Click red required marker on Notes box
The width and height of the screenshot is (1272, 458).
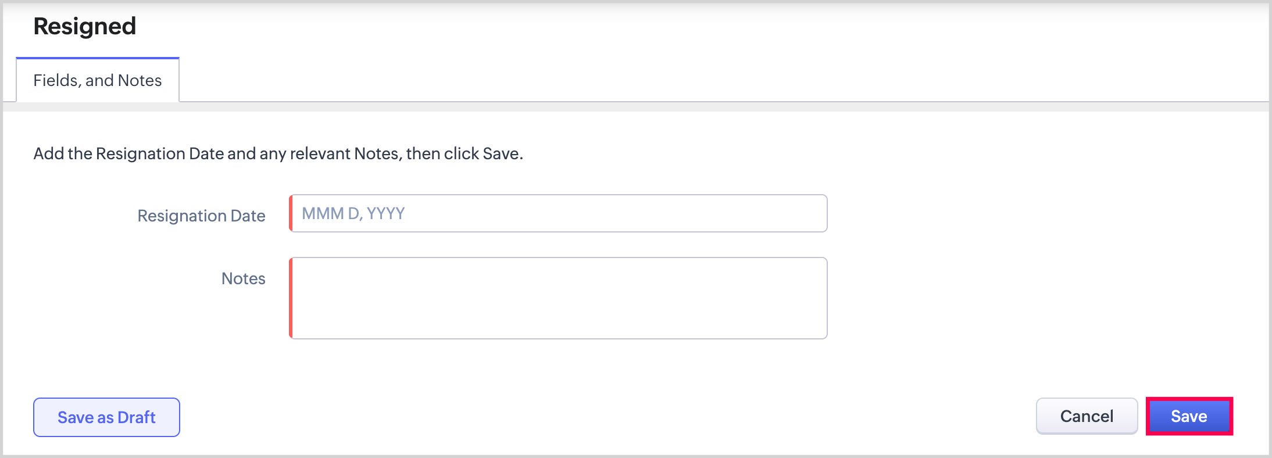pos(291,298)
